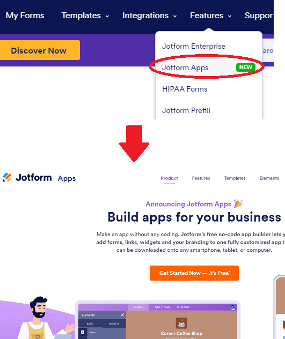Viewport: 285px width, 339px height.
Task: Click the user avatar in app builder
Action: click(x=233, y=307)
